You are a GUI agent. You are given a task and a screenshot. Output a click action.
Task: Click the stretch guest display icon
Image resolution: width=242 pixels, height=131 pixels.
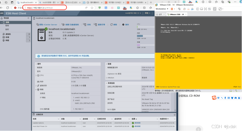[x=220, y=9]
